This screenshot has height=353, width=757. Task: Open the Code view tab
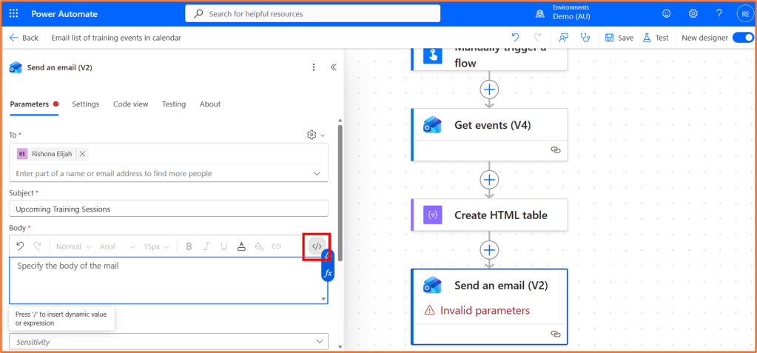pyautogui.click(x=130, y=104)
